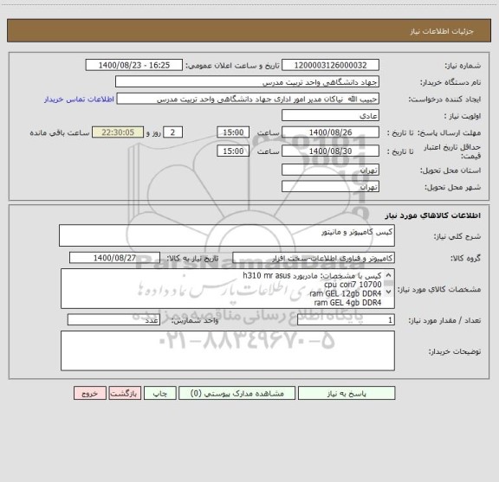This screenshot has width=499, height=482.
Task: Select goods need date 1400/08/27
Action: [x=114, y=258]
